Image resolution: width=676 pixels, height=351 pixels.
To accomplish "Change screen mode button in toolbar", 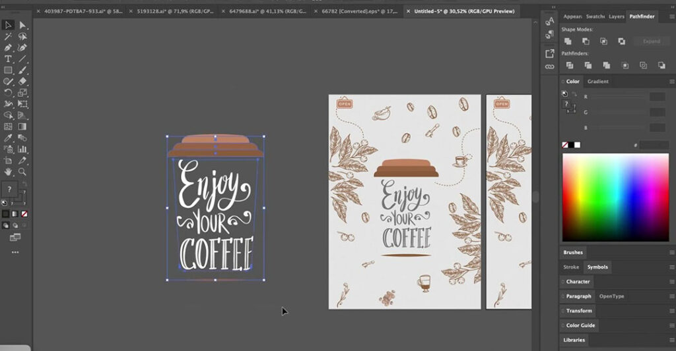I will pos(16,237).
